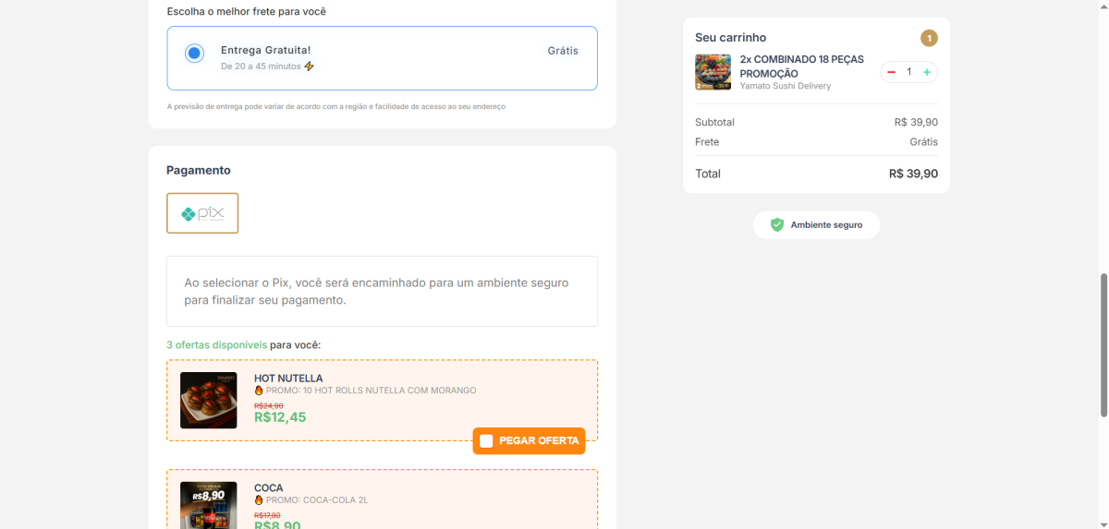Choose the Pix payment method logo
Screen dimensions: 1109x529
click(202, 213)
